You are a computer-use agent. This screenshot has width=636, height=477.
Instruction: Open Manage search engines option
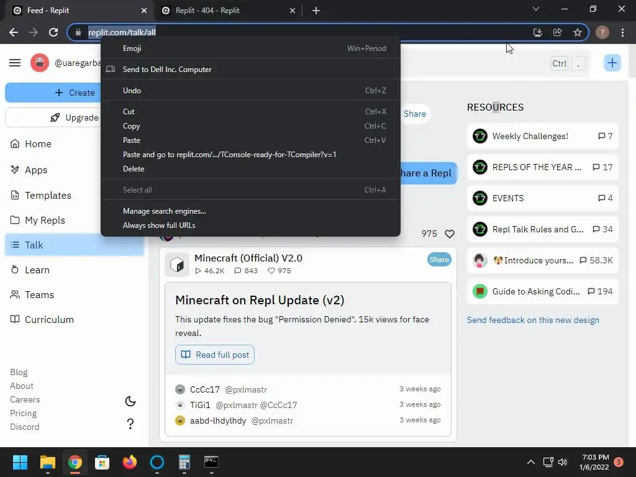[x=250, y=211]
